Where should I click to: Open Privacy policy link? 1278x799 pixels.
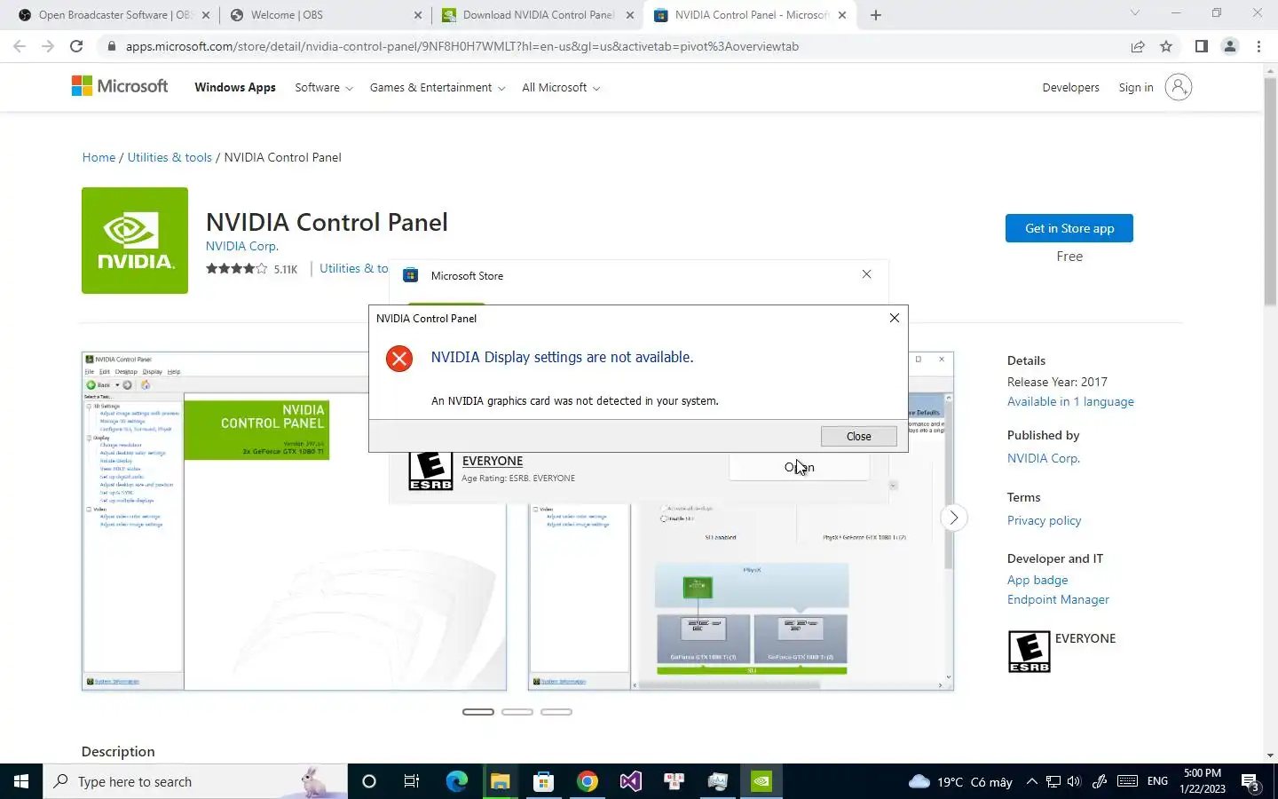coord(1044,520)
